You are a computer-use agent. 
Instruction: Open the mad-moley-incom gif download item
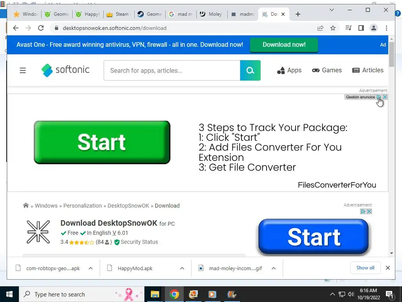231,268
